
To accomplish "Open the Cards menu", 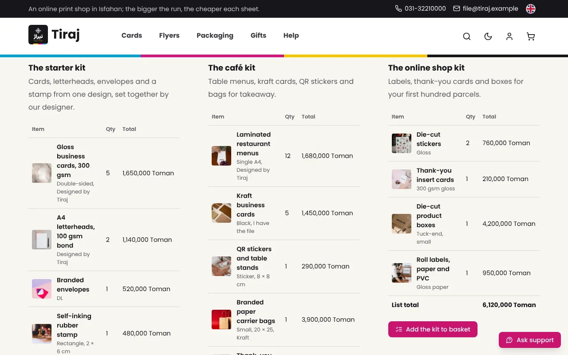I will [x=132, y=35].
